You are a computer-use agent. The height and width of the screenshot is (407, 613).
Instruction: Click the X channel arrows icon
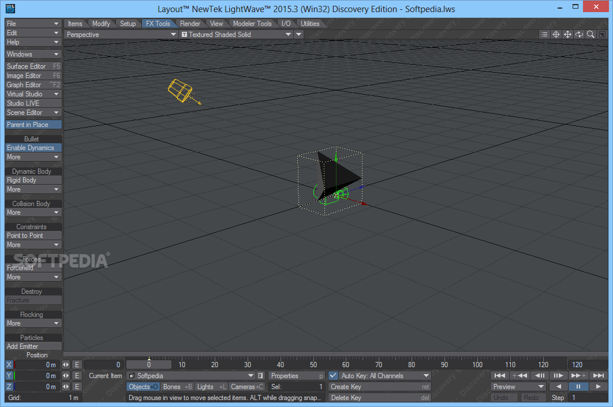pyautogui.click(x=66, y=364)
